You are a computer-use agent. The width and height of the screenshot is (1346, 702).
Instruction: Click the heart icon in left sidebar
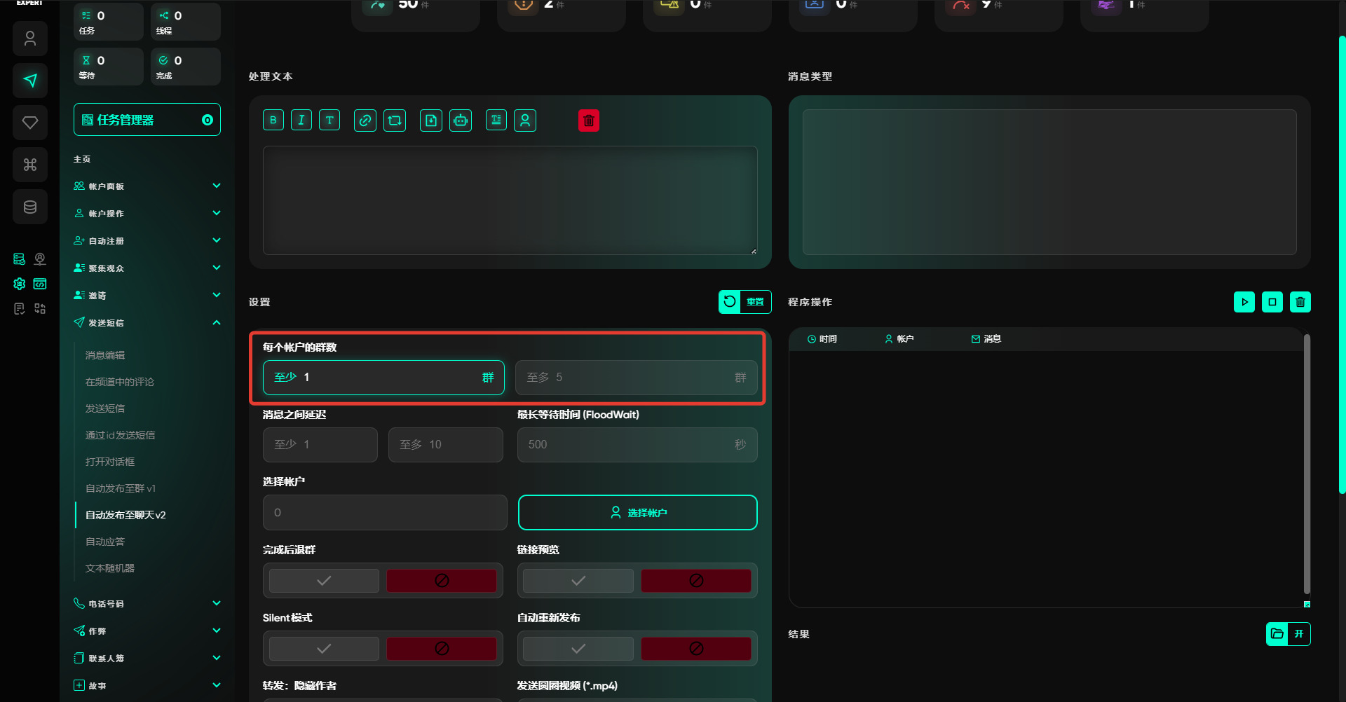tap(30, 123)
